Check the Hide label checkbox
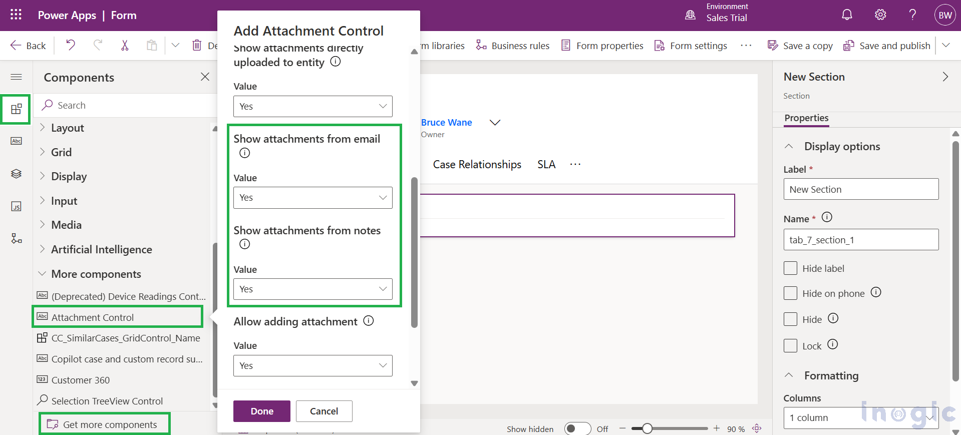961x435 pixels. click(790, 268)
